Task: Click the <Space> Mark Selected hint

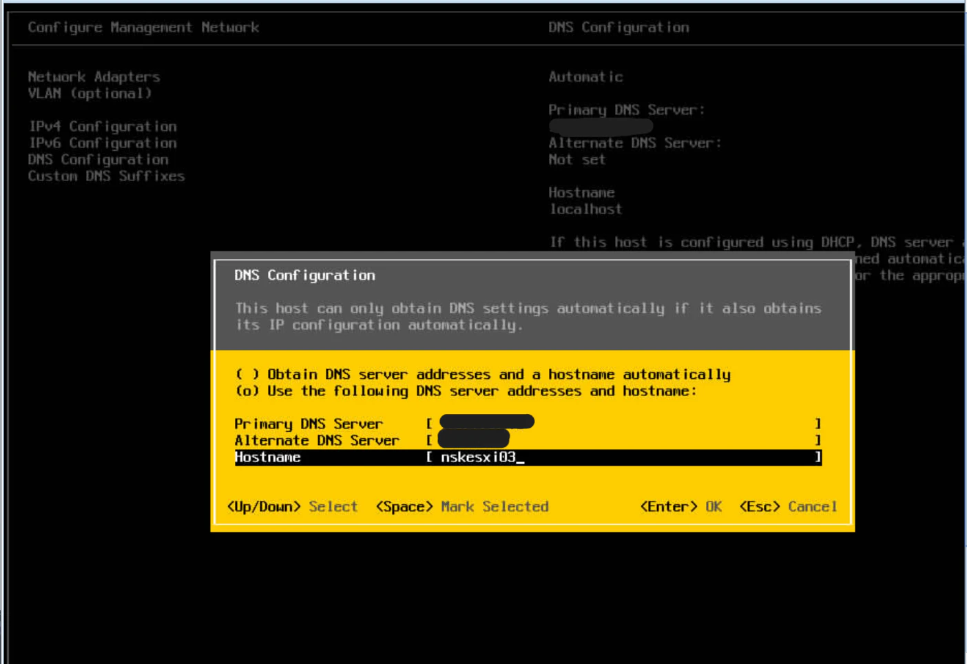Action: pos(462,507)
